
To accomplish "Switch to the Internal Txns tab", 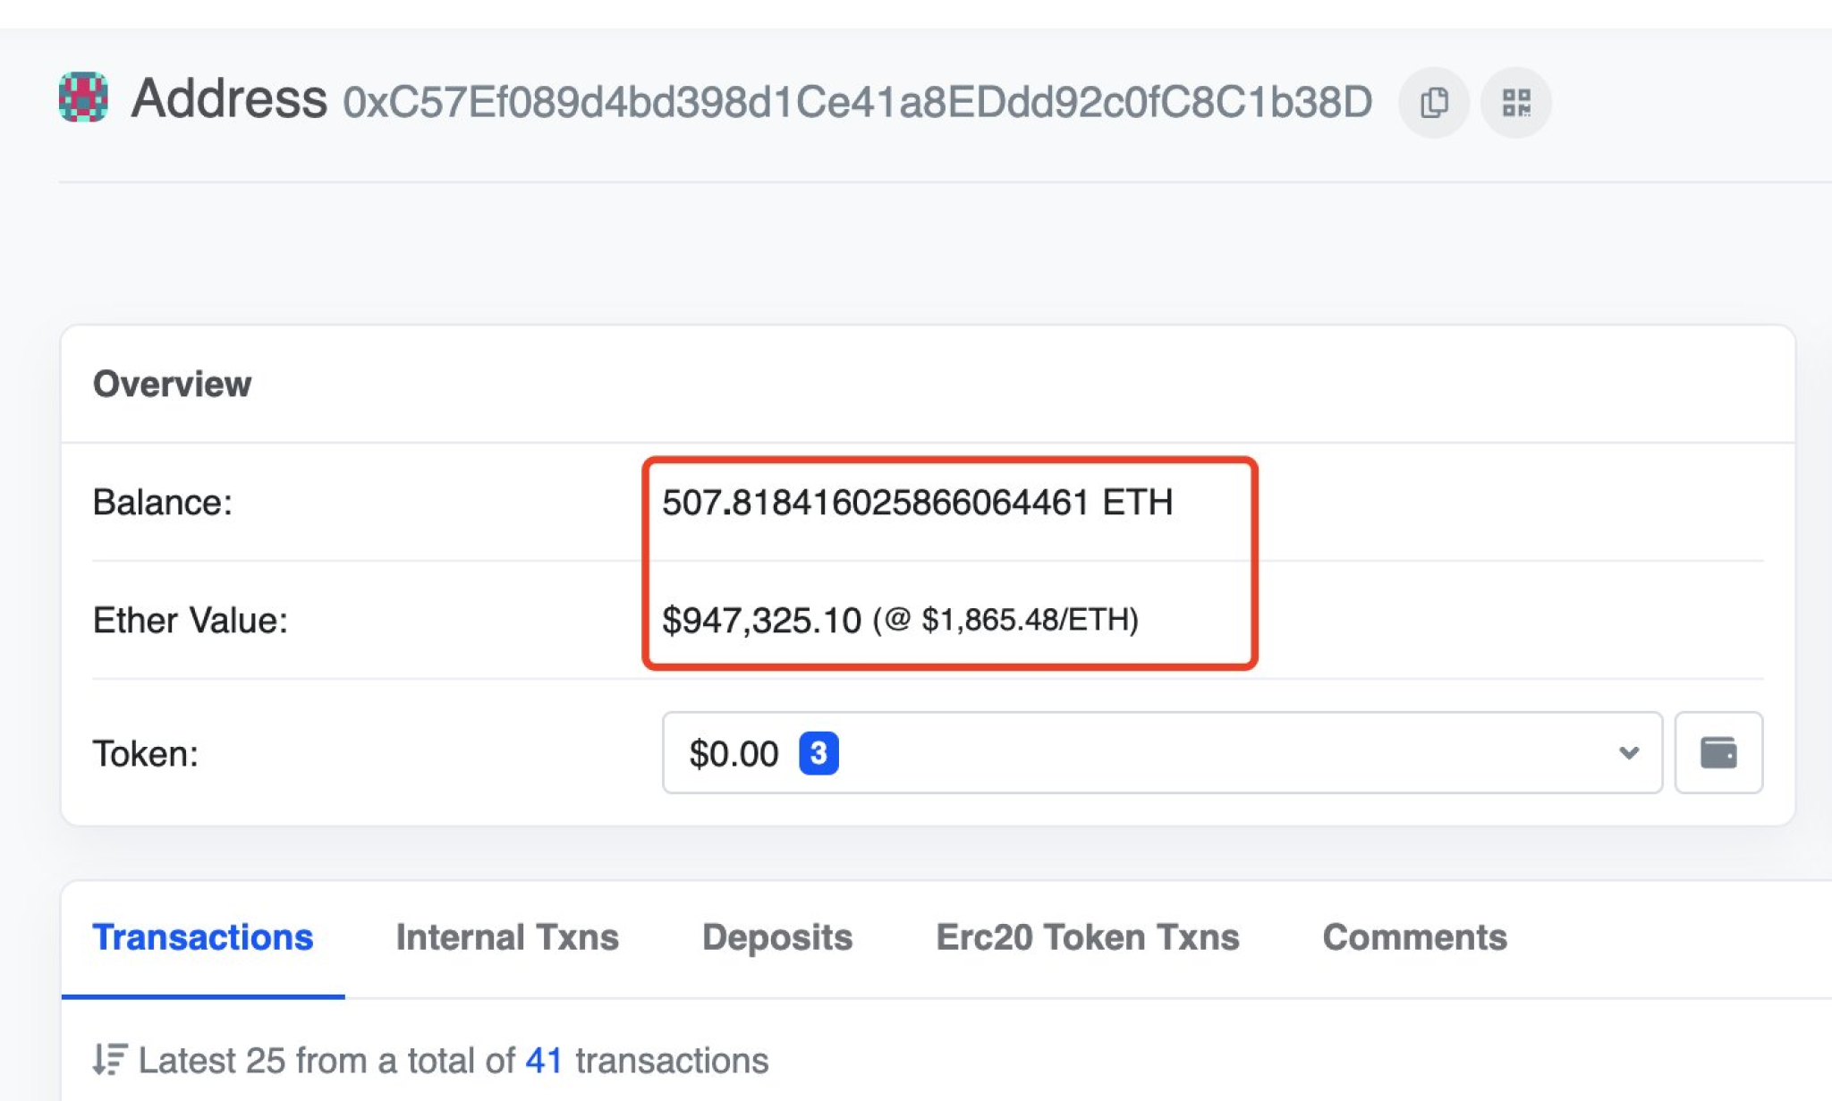I will click(x=507, y=937).
